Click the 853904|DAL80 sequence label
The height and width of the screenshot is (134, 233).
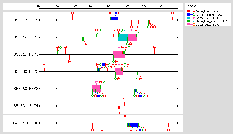click(x=25, y=123)
